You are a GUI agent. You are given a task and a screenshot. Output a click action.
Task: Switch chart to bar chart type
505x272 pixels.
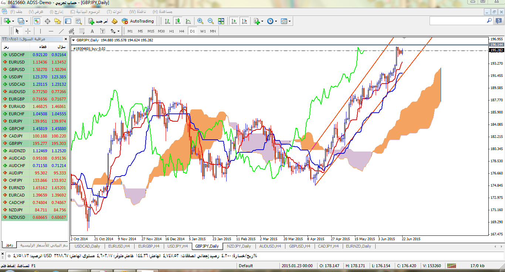167,21
